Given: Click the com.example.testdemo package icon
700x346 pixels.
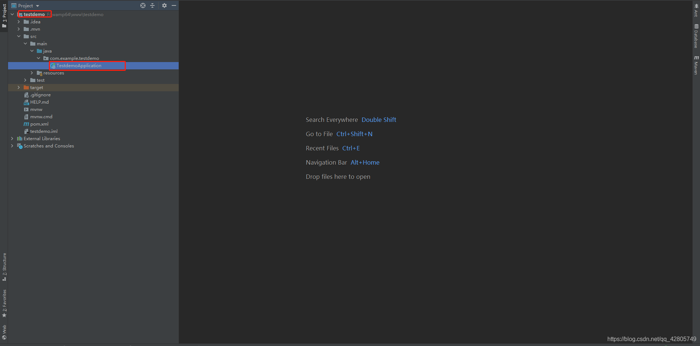Looking at the screenshot, I should [46, 58].
